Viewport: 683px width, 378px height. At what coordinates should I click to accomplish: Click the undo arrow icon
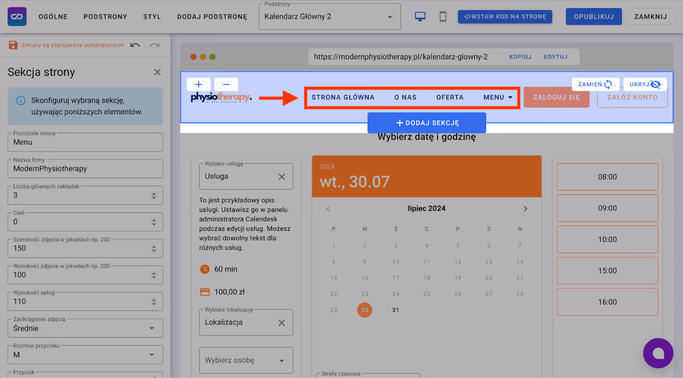tap(135, 45)
